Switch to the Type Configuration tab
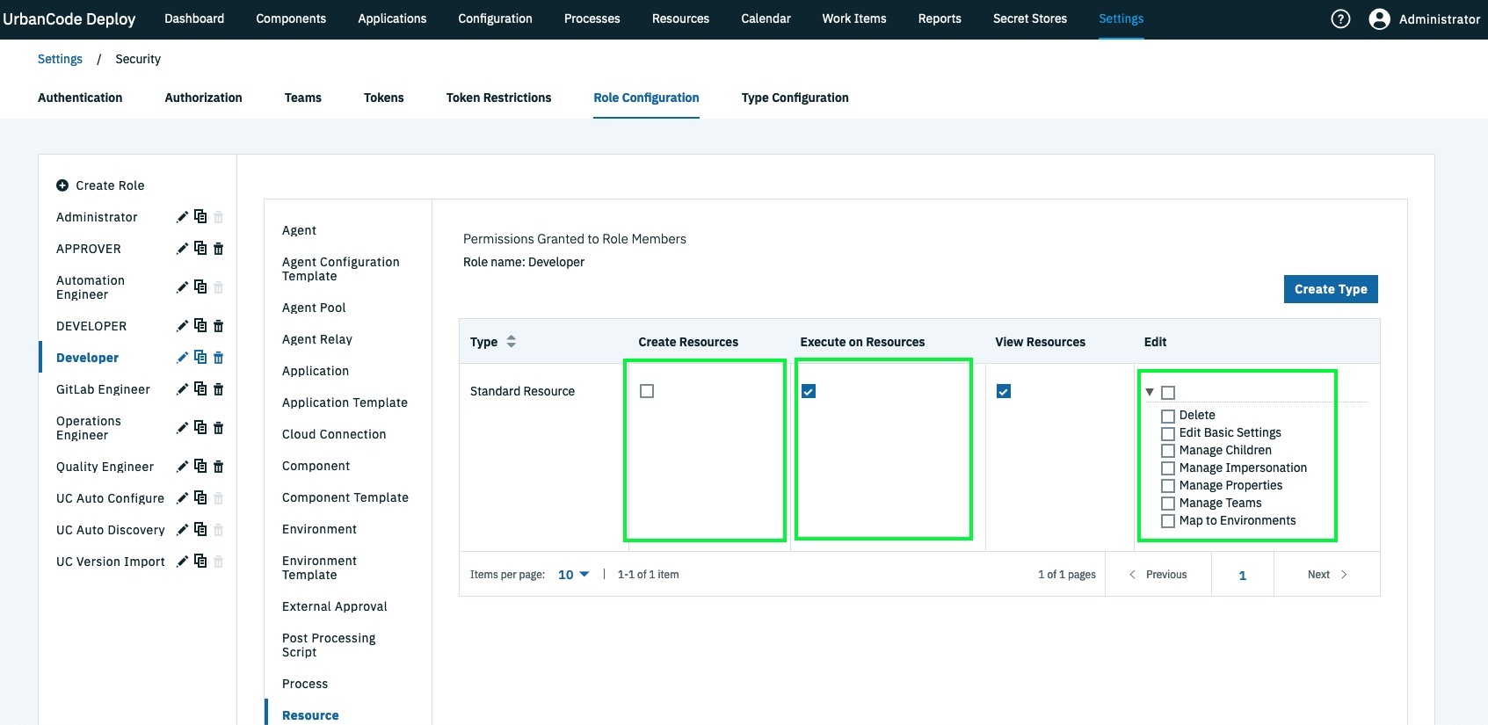Screen dimensions: 1488x725 [795, 98]
